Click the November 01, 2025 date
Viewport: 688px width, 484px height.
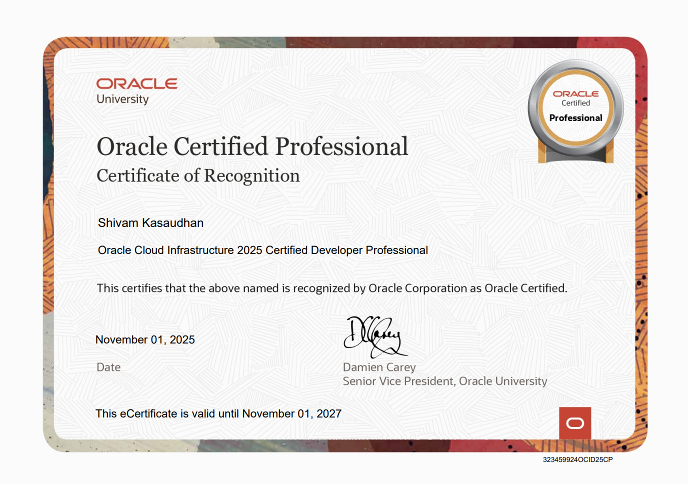145,339
